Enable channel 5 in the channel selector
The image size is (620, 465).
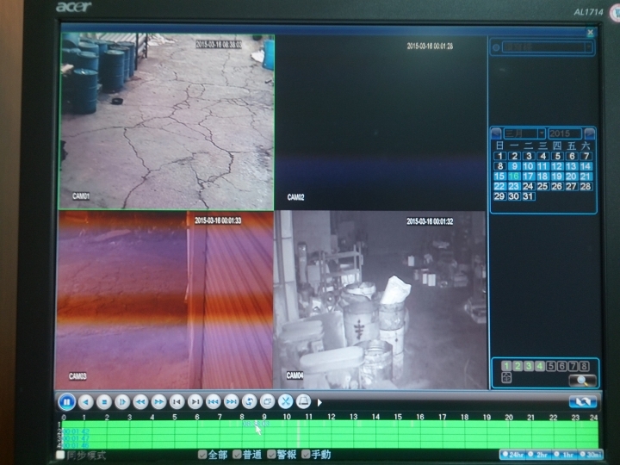551,366
